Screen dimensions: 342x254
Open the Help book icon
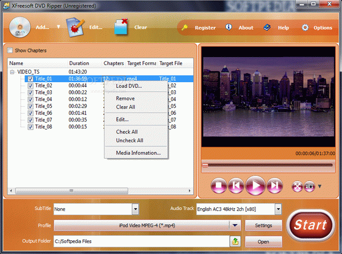point(267,27)
